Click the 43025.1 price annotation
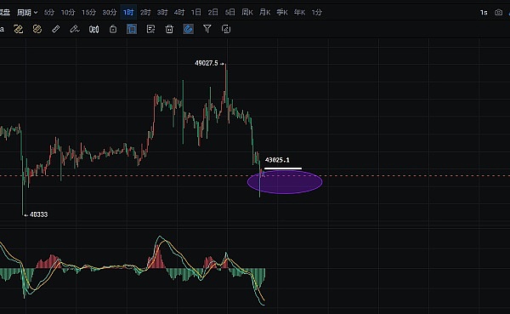 pyautogui.click(x=277, y=160)
